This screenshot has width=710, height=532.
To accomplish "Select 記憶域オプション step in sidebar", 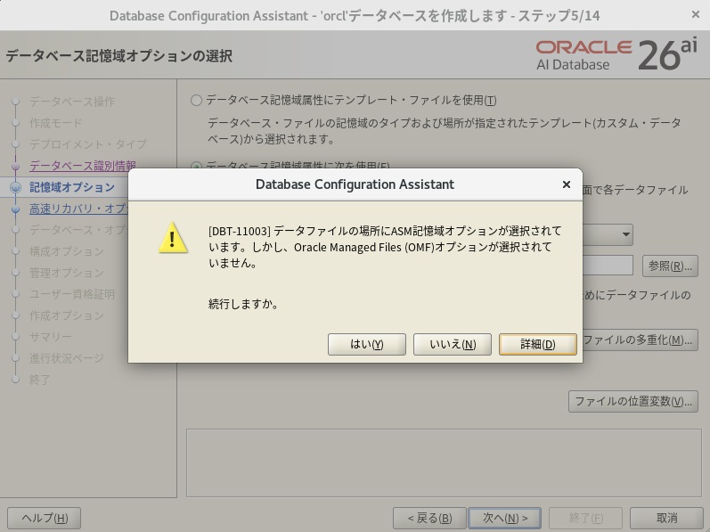I will coord(72,187).
